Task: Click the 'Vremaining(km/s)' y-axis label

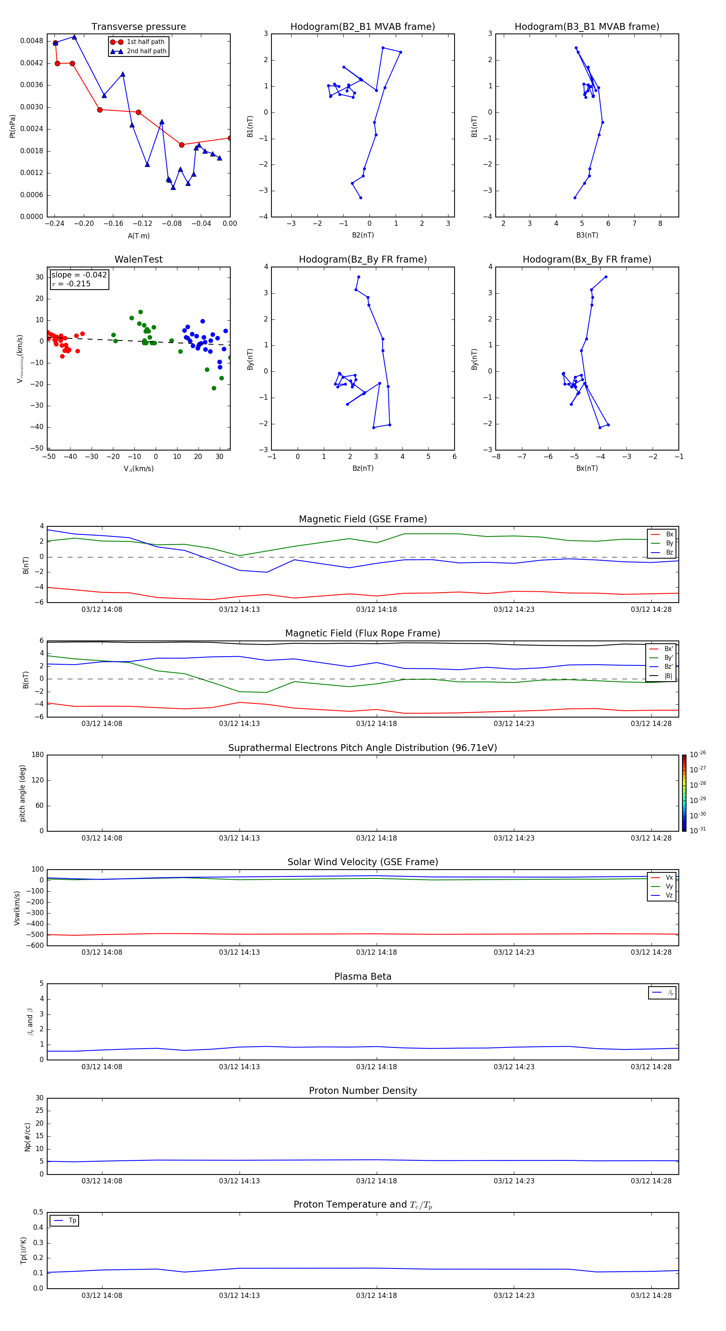Action: click(20, 359)
